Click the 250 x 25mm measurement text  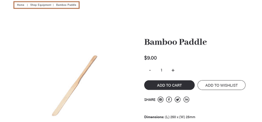click(x=180, y=117)
